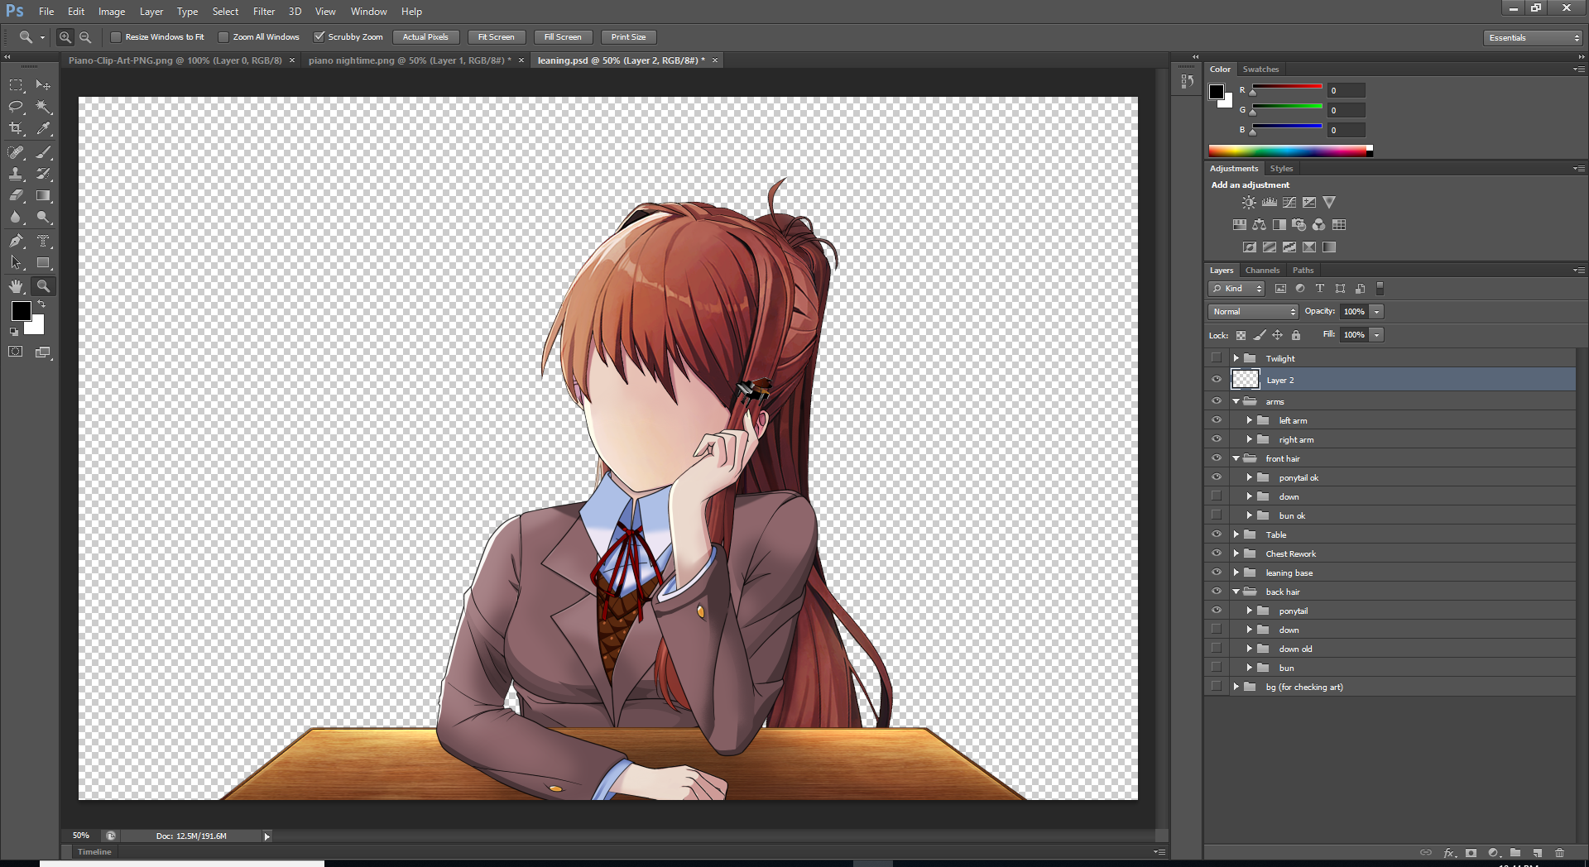Select the Clone Stamp tool

[16, 174]
